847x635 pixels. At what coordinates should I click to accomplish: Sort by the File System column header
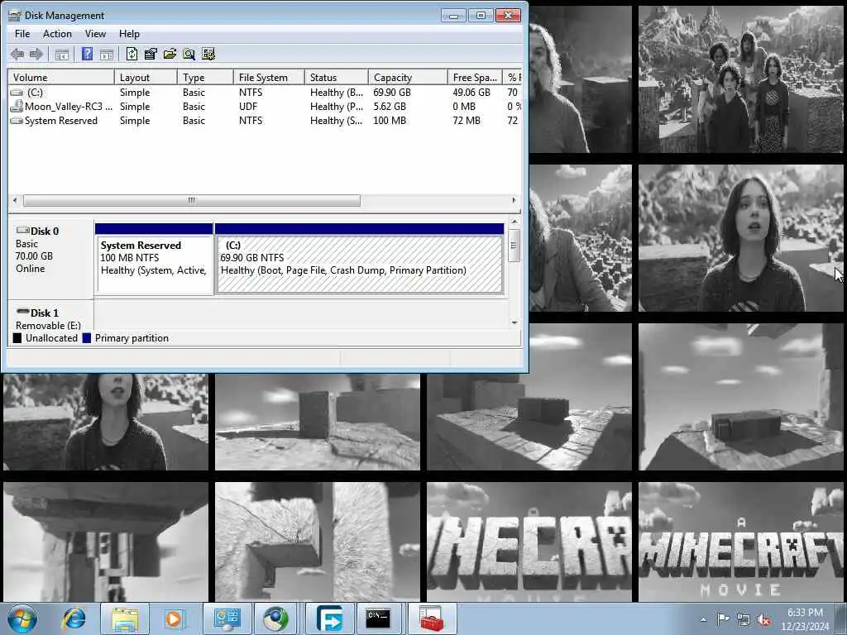(x=269, y=77)
